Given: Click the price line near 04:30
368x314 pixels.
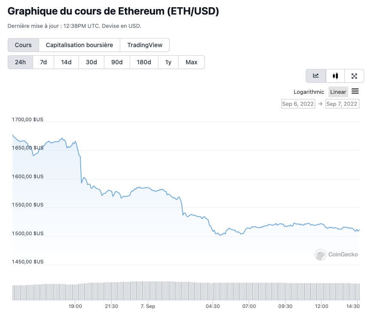Looking at the screenshot, I should click(213, 231).
